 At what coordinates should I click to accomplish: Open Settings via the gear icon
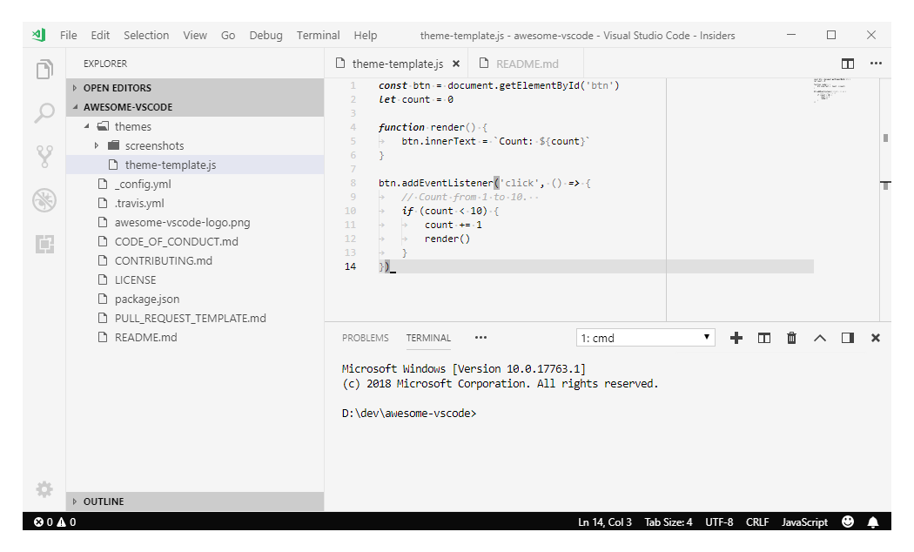pyautogui.click(x=44, y=489)
